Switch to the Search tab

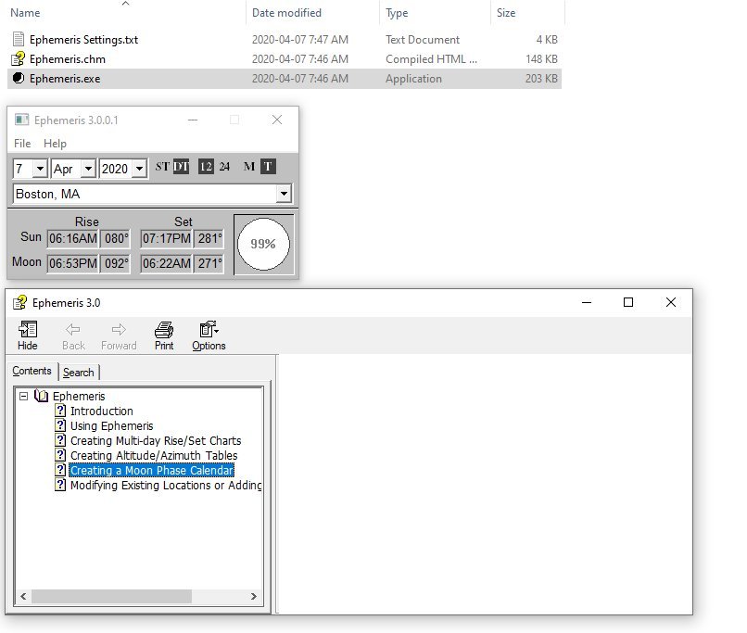(x=78, y=372)
